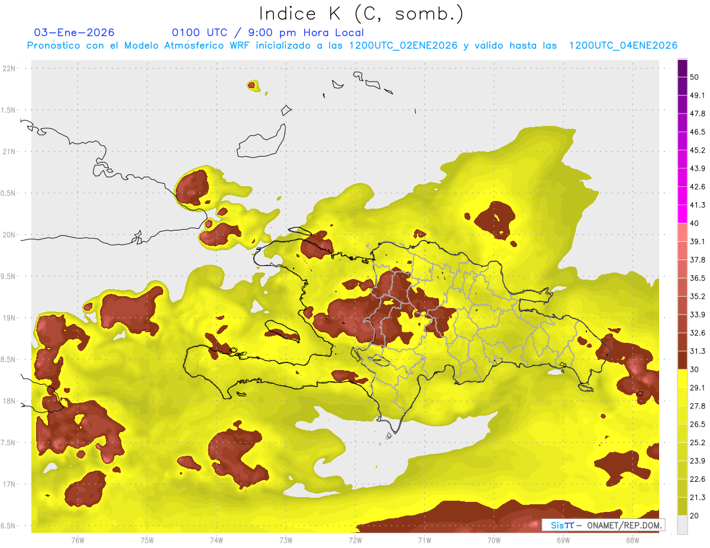The height and width of the screenshot is (548, 710).
Task: Pick the magenta colorbar segment between 40 and 41.3
Action: pos(682,214)
